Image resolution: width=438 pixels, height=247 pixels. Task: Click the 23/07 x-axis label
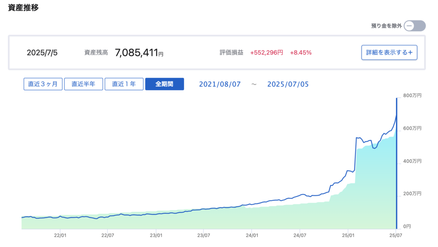click(204, 235)
